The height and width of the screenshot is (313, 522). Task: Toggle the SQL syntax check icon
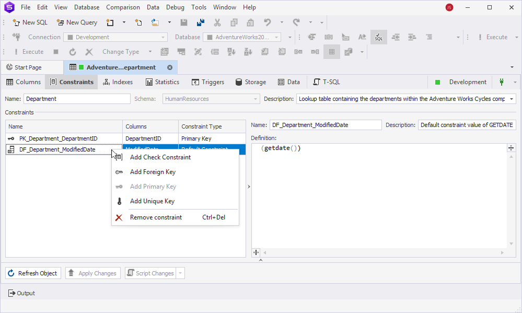tap(379, 37)
